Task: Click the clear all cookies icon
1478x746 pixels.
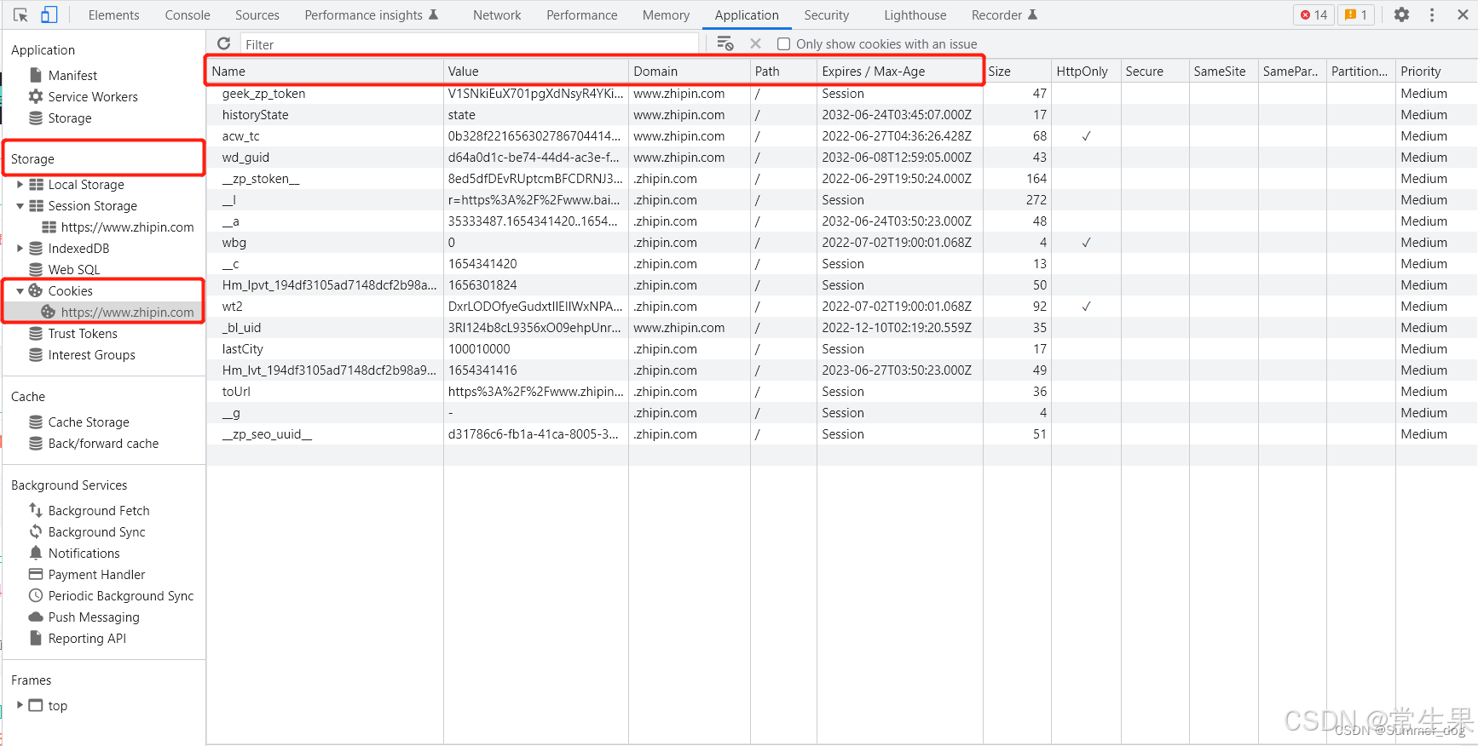Action: click(x=725, y=43)
